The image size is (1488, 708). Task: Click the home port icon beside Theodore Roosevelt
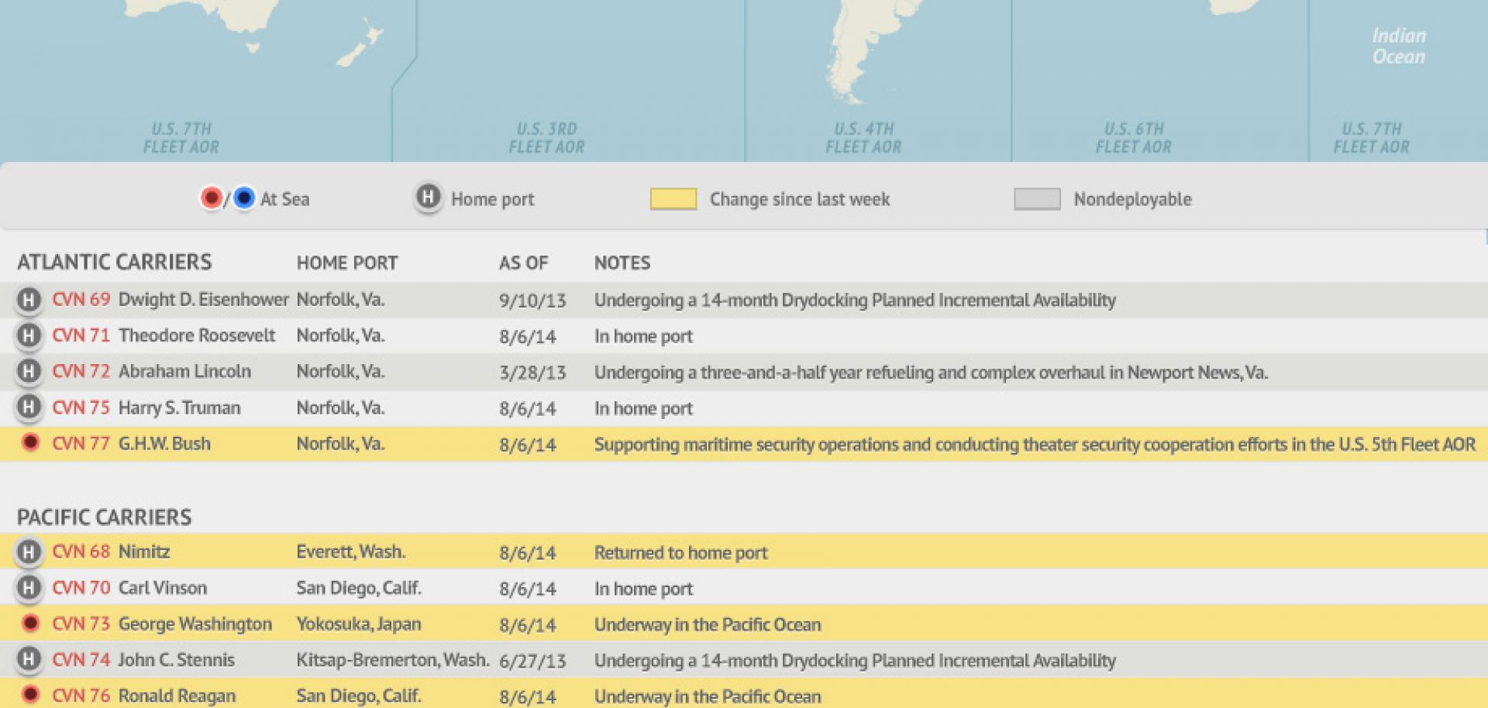[29, 335]
